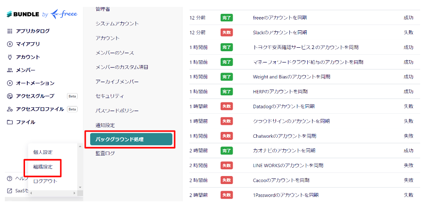Click the Beta badge next to アクセスグループ

(72, 96)
